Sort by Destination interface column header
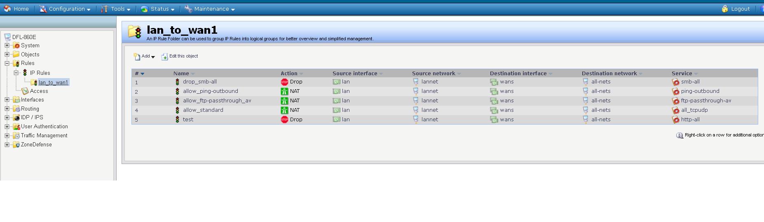The height and width of the screenshot is (222, 764). (521, 74)
